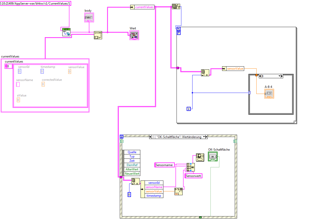
Task: Select the Index Array node in event structure
Action: click(x=136, y=182)
